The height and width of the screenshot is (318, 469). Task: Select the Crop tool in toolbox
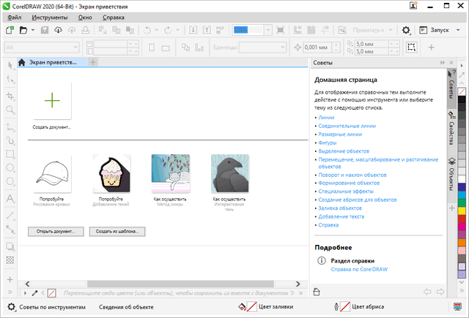click(x=10, y=95)
